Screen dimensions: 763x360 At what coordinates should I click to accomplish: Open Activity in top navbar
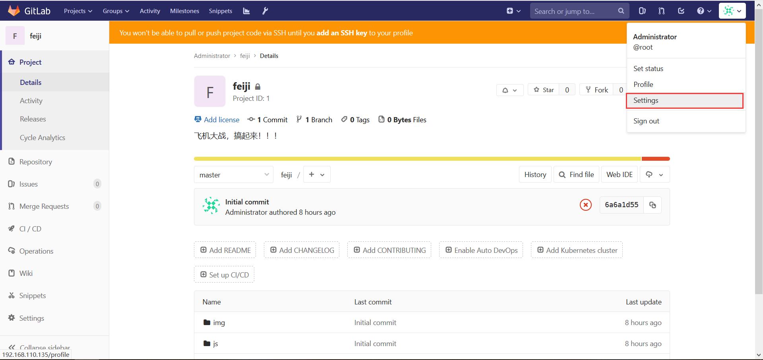pyautogui.click(x=150, y=11)
